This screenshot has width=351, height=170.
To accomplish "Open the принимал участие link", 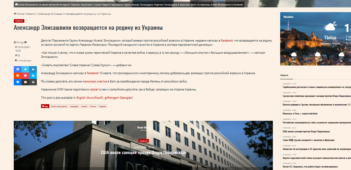I will [95, 81].
